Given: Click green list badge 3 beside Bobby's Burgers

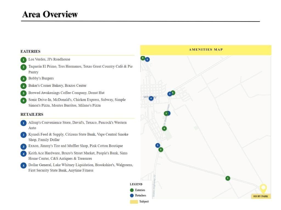Looking at the screenshot, I should pyautogui.click(x=24, y=78).
